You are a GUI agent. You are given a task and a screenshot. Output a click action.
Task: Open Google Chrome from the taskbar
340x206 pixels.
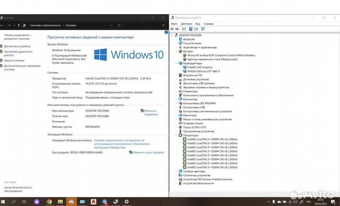coord(49,202)
